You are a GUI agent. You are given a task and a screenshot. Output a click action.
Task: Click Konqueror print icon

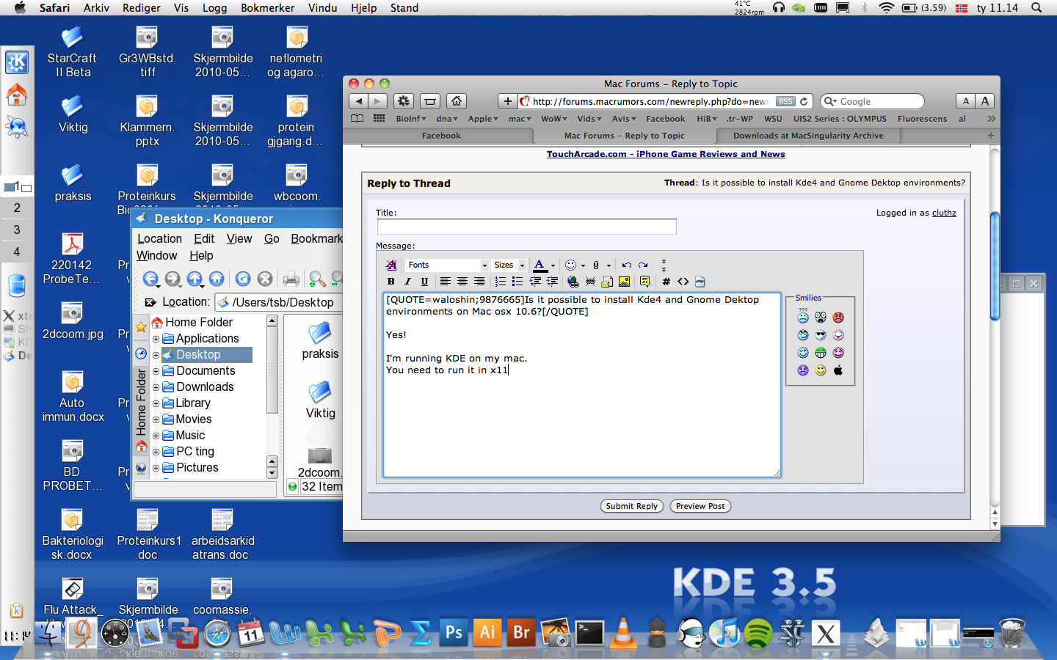click(x=291, y=279)
